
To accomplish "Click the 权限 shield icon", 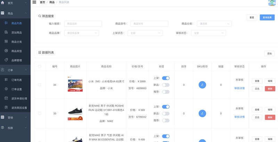I will point(2,127).
